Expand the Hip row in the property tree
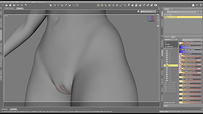 click(x=165, y=66)
